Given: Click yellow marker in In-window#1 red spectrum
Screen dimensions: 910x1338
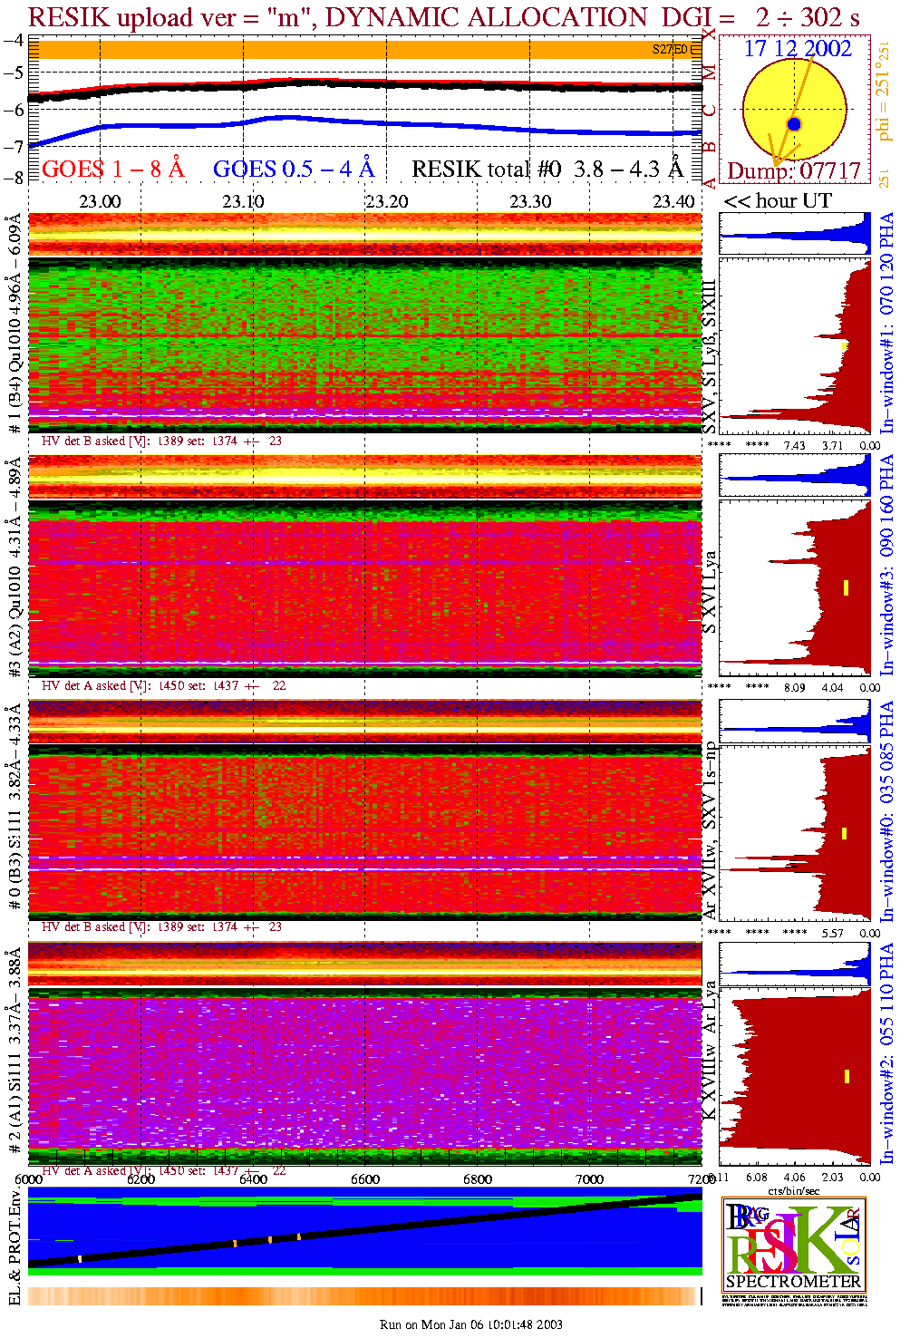Looking at the screenshot, I should tap(845, 345).
